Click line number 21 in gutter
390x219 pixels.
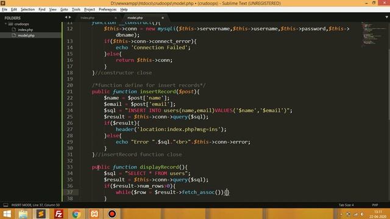(x=69, y=92)
